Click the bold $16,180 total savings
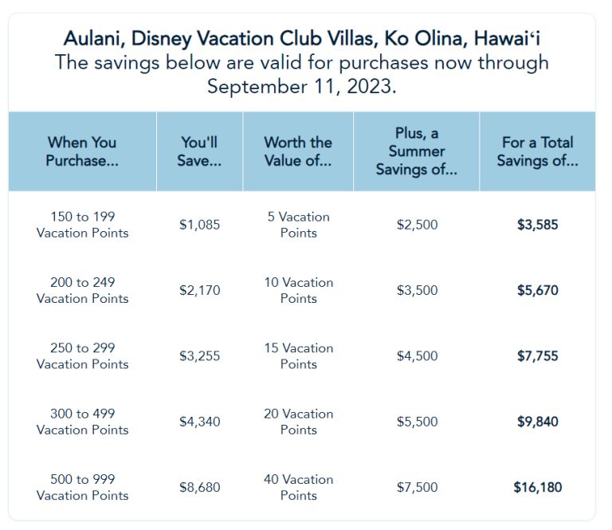 (x=537, y=488)
